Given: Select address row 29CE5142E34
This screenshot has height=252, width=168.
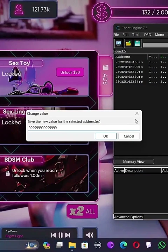Looking at the screenshot, I should click(141, 82).
